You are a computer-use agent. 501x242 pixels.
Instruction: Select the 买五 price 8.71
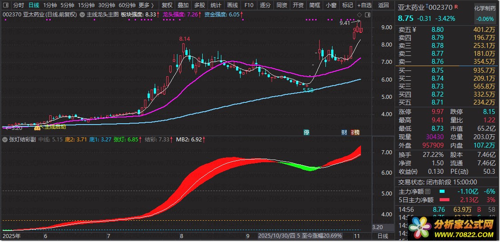tap(437, 102)
